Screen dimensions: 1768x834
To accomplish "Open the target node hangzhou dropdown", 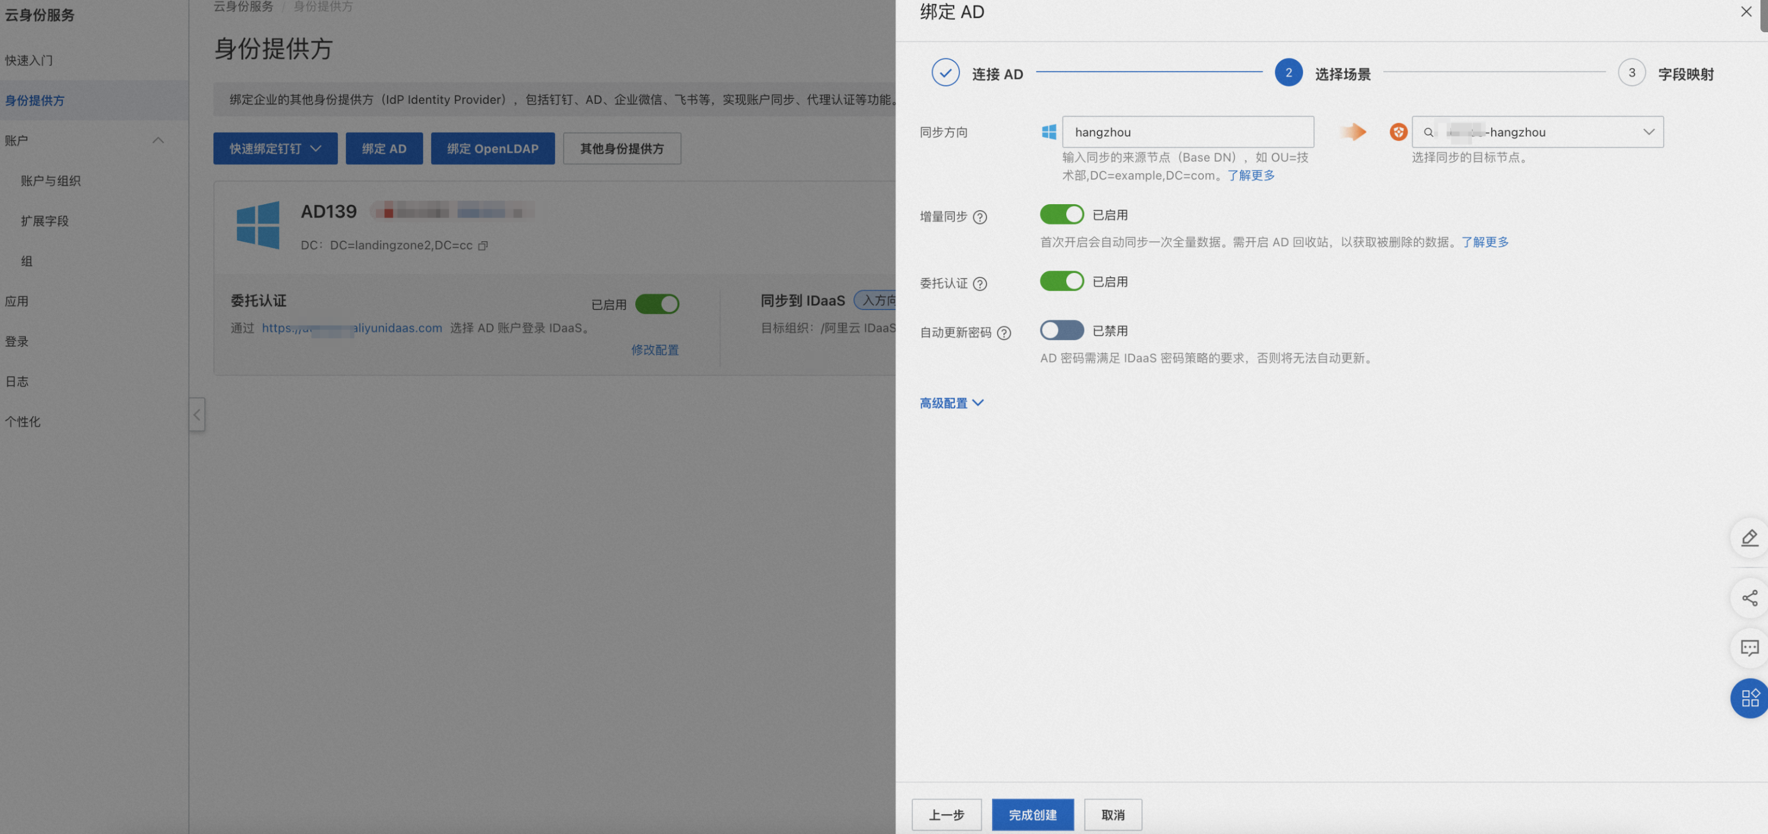I will tap(1537, 132).
